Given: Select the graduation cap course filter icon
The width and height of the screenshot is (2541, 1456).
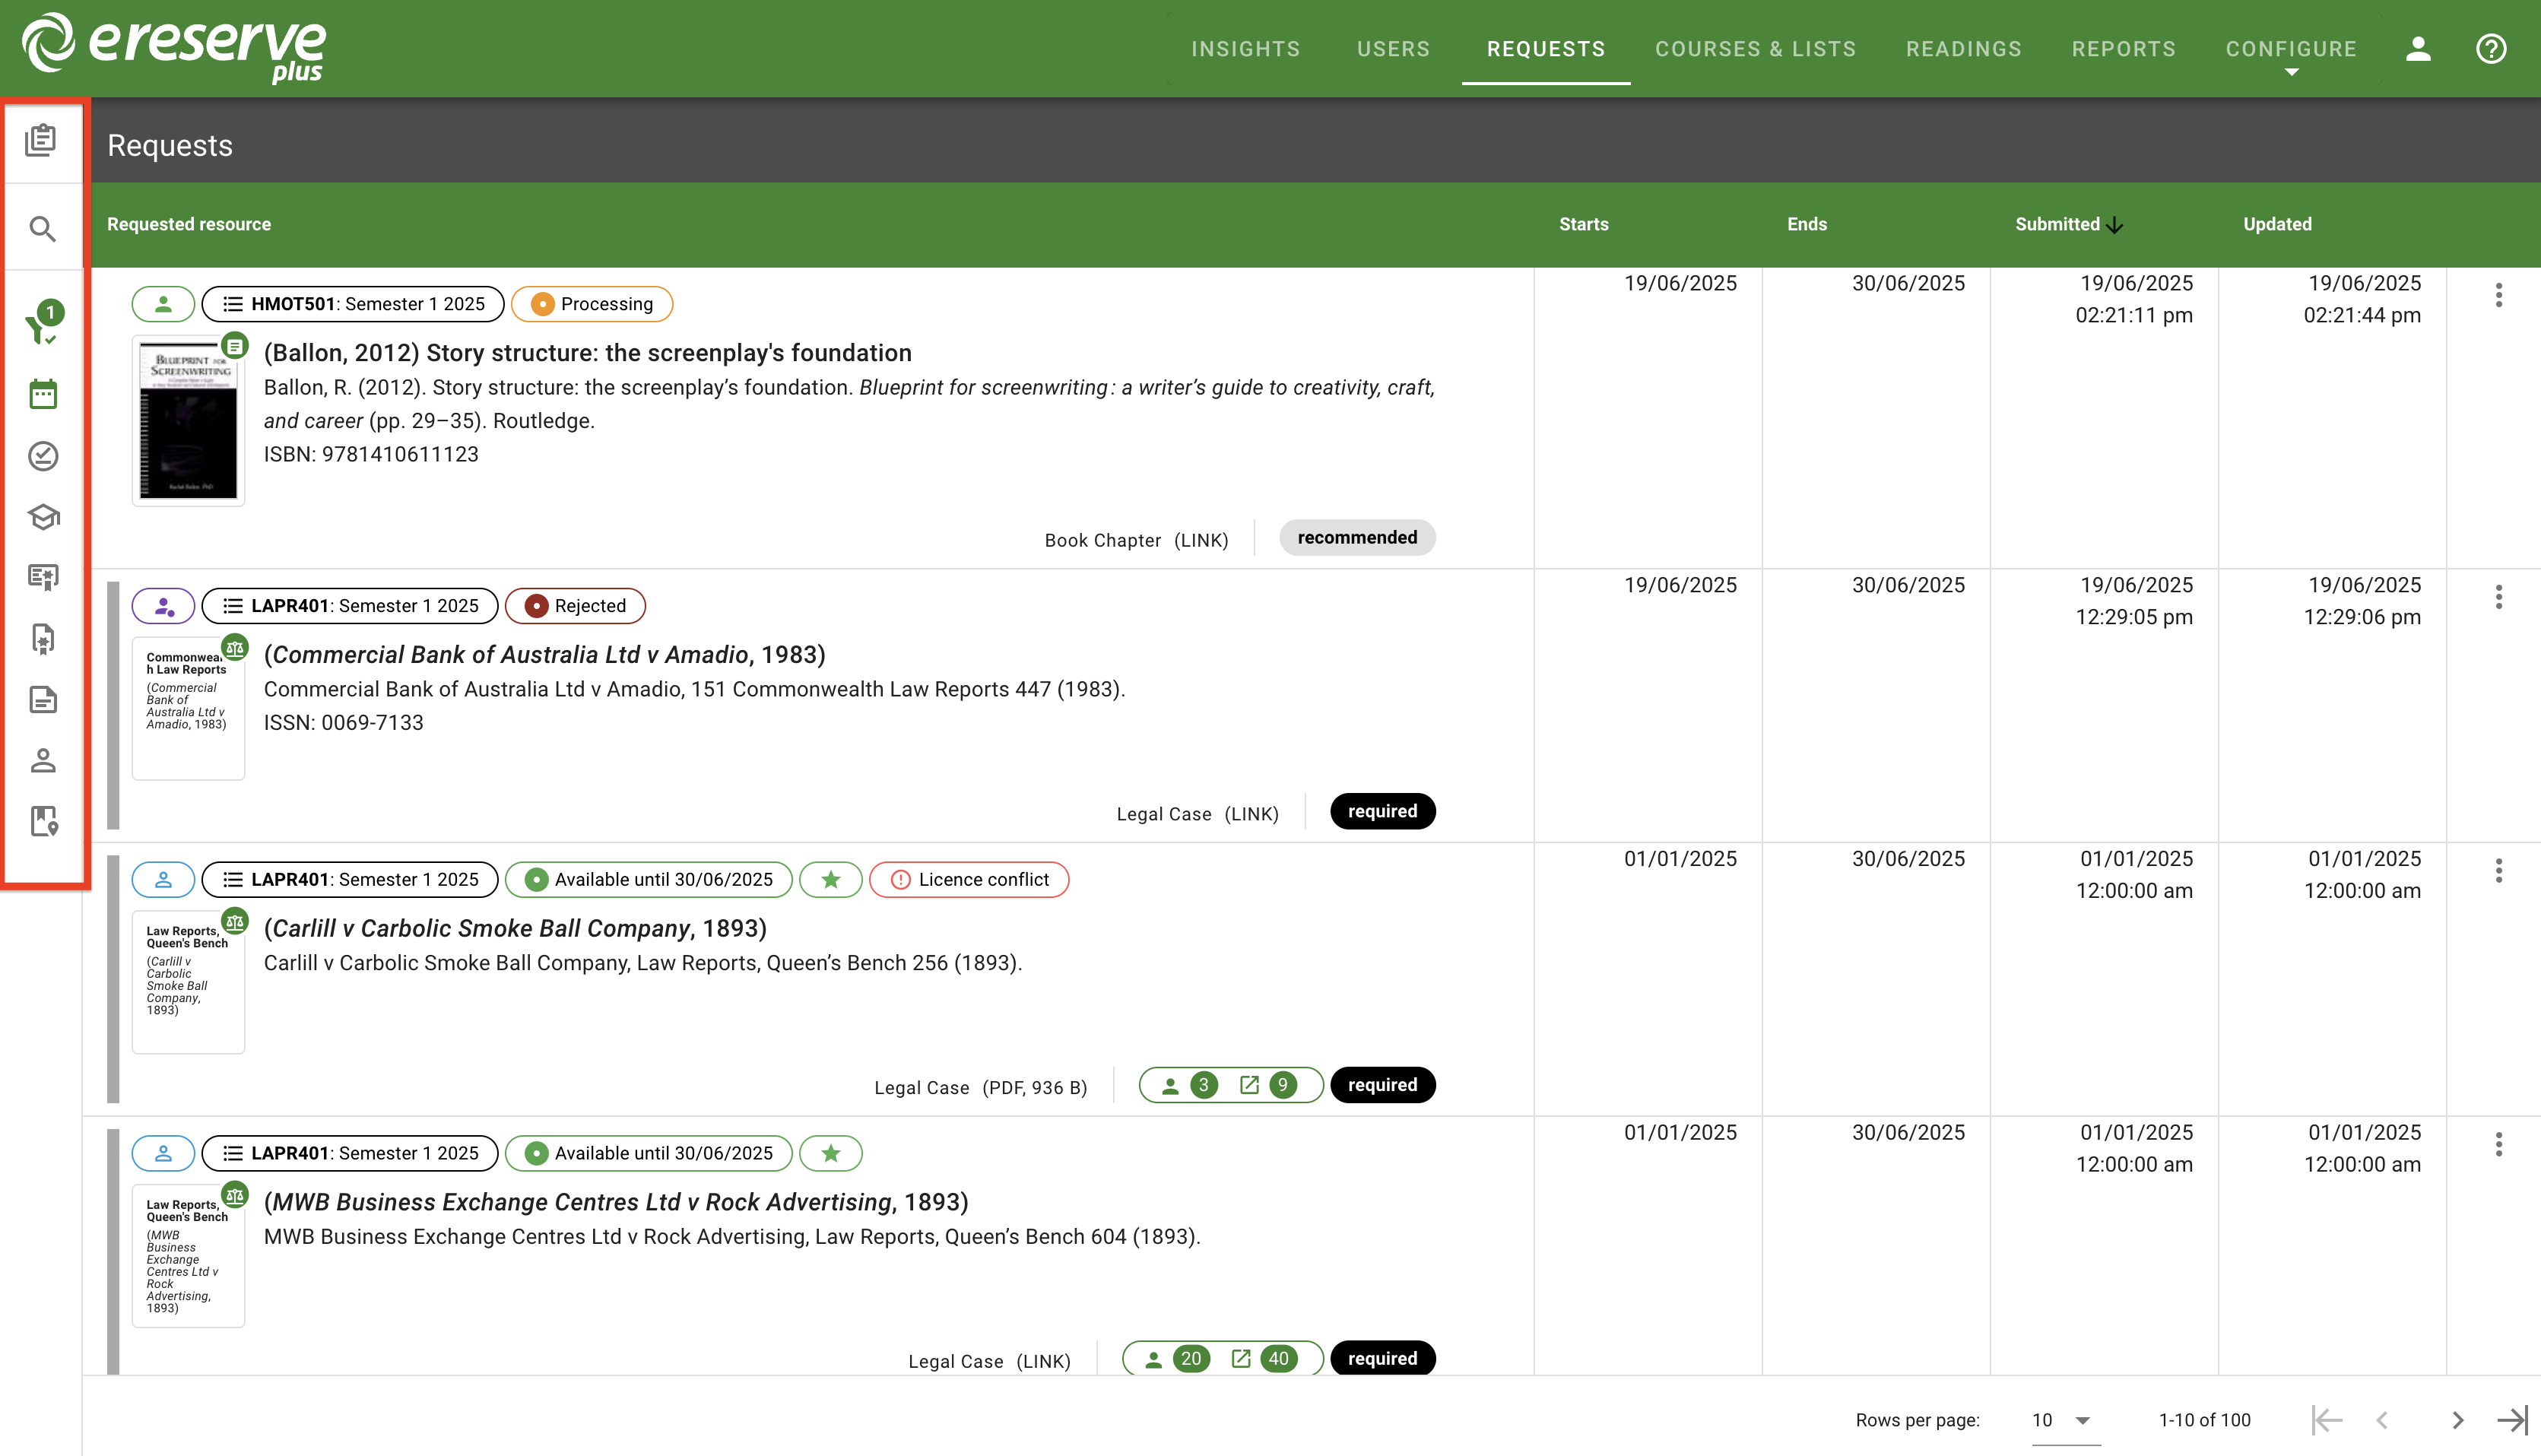Looking at the screenshot, I should point(44,517).
